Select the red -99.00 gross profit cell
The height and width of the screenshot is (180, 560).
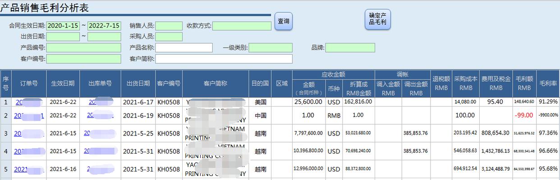(x=524, y=116)
